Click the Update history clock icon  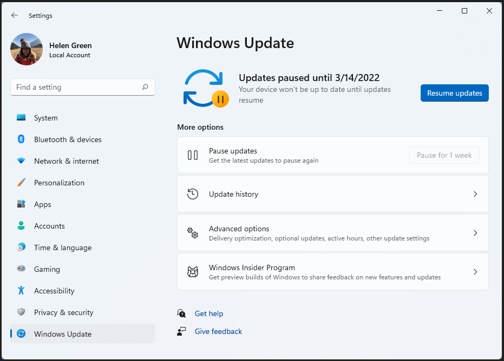[193, 194]
